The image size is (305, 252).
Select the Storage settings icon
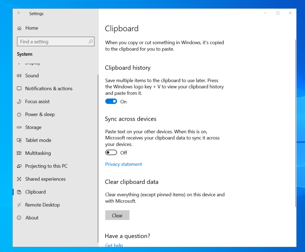(x=19, y=127)
